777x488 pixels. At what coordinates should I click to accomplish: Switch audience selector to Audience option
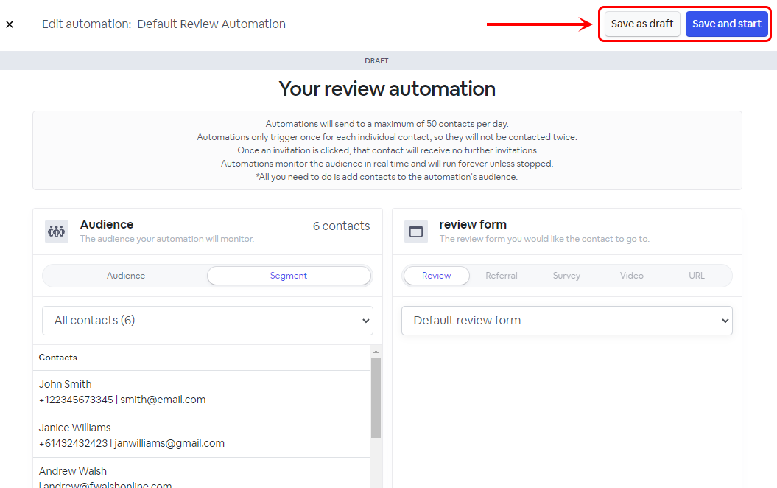pyautogui.click(x=126, y=276)
